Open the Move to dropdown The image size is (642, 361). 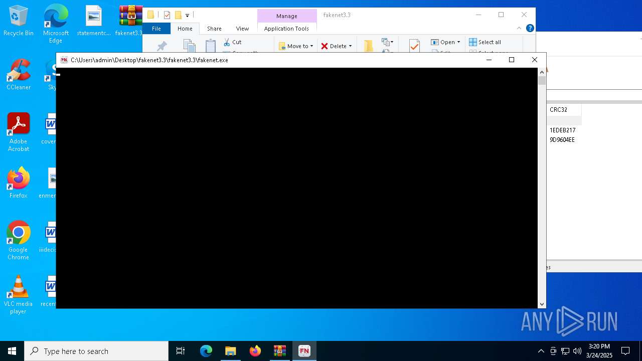pyautogui.click(x=296, y=46)
